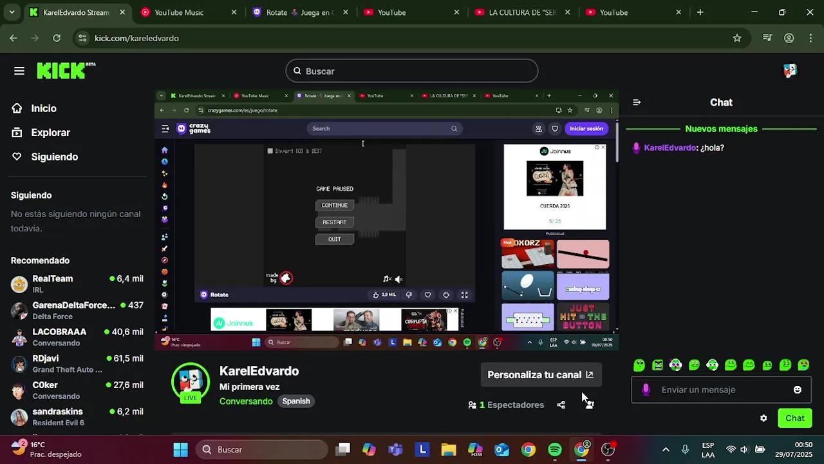This screenshot has height=464, width=824.
Task: Open Spotify from taskbar
Action: [555, 449]
